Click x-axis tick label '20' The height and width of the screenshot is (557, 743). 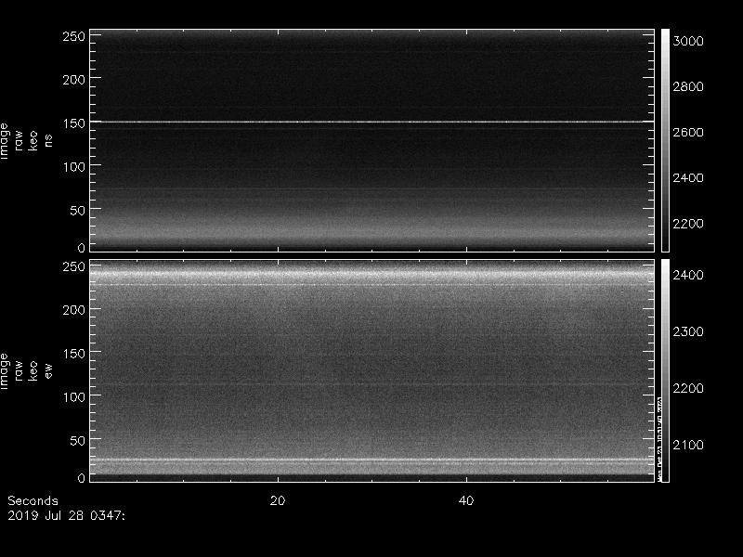coord(278,500)
